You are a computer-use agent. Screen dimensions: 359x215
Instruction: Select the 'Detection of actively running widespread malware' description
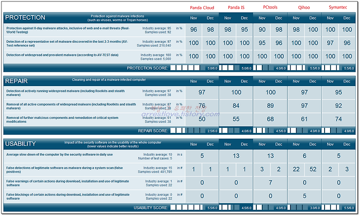click(65, 93)
